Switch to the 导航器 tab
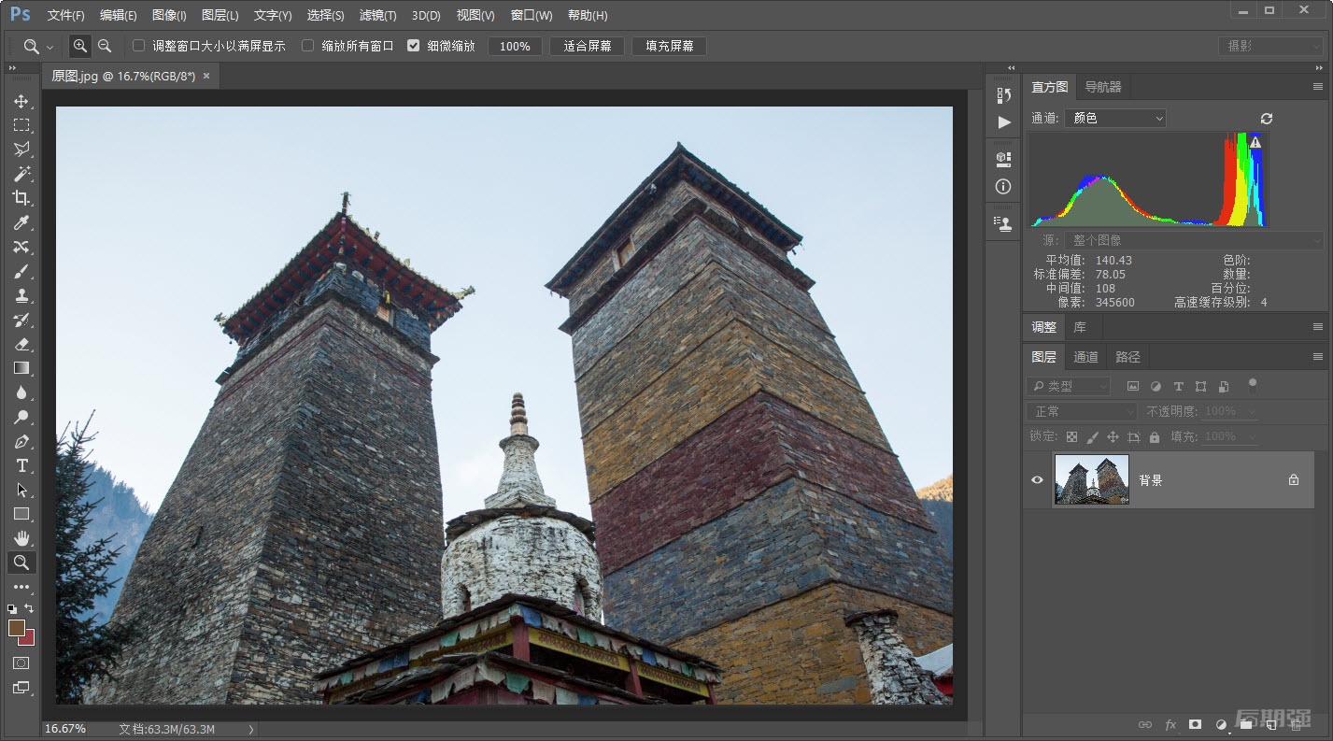The width and height of the screenshot is (1333, 741). coord(1102,87)
